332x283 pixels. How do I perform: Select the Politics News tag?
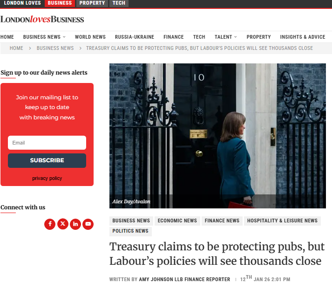pos(130,231)
